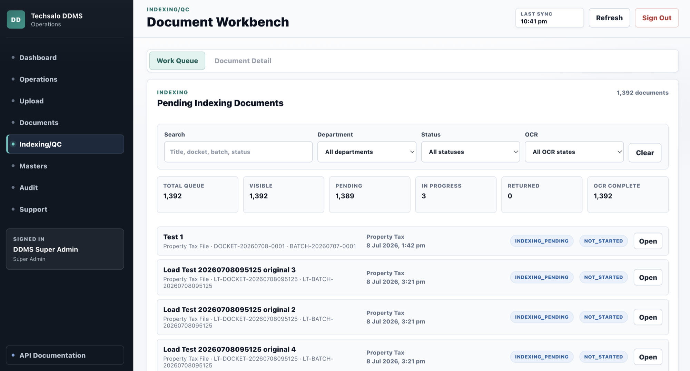The width and height of the screenshot is (690, 371).
Task: Open the Test 1 document
Action: point(648,241)
